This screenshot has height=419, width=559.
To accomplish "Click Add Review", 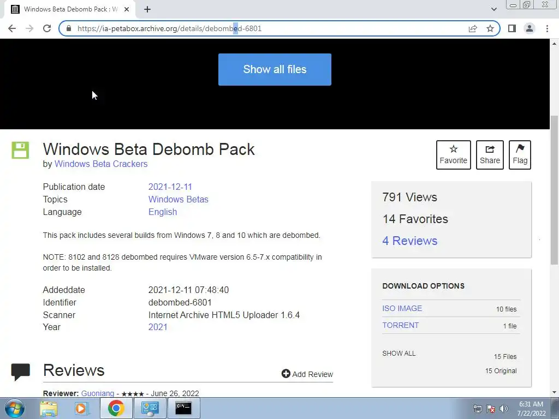I will 307,374.
